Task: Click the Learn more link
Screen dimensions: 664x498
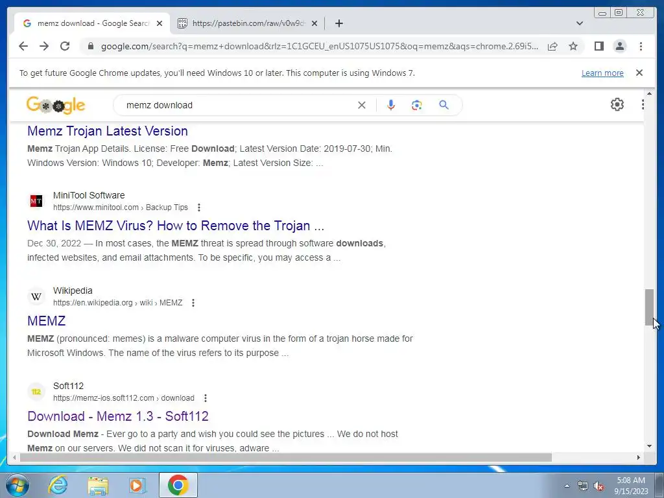Action: [x=602, y=73]
